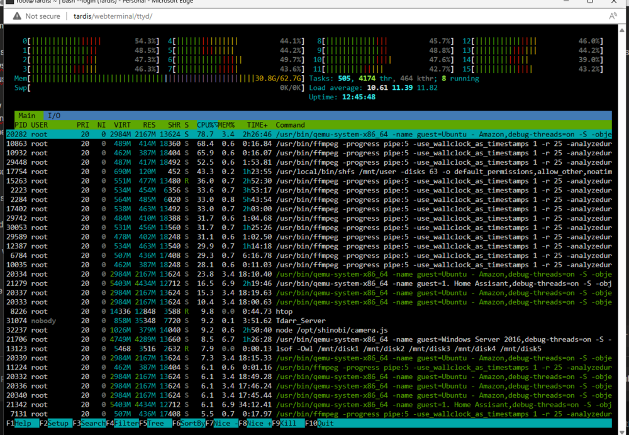Screen dimensions: 629x435
Task: Select process row PID 29448 ffmpeg
Action: [309, 162]
